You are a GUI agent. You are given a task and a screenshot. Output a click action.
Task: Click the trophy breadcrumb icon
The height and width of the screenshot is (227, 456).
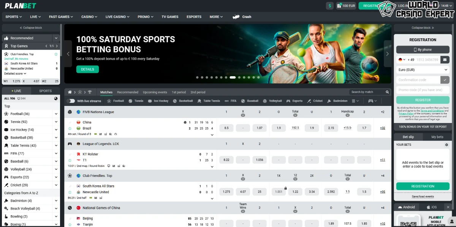click(x=90, y=92)
